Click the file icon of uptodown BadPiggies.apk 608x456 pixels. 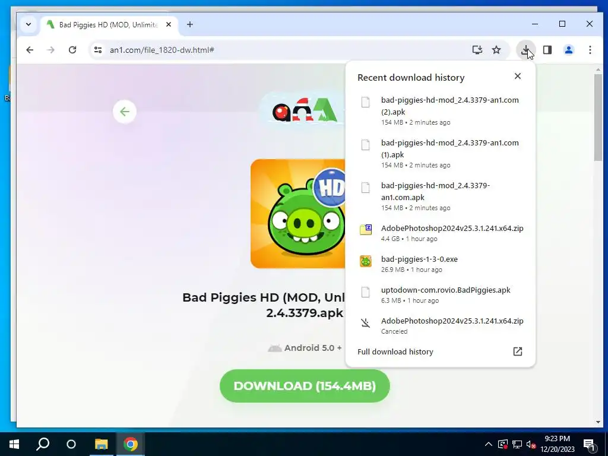pyautogui.click(x=365, y=292)
